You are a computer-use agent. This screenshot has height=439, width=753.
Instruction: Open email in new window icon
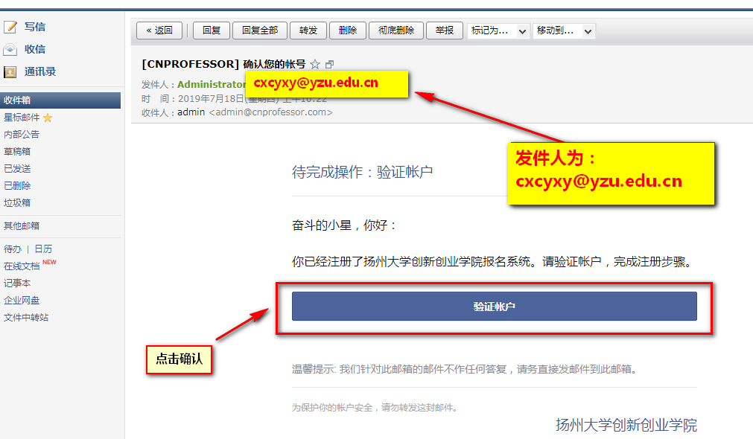pyautogui.click(x=330, y=65)
